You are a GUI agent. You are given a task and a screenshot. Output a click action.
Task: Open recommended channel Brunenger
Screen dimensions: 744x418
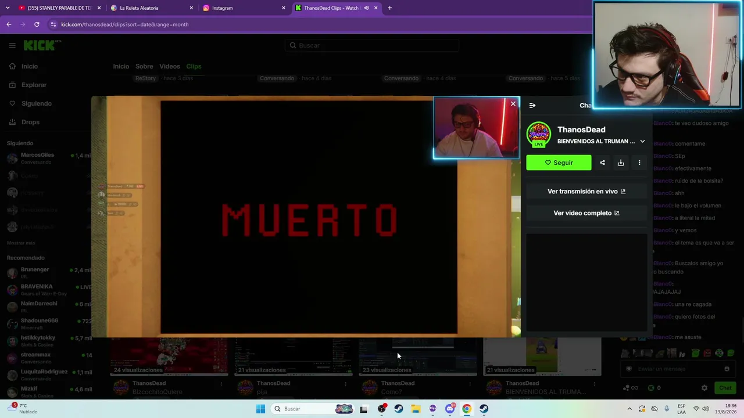tap(49, 272)
